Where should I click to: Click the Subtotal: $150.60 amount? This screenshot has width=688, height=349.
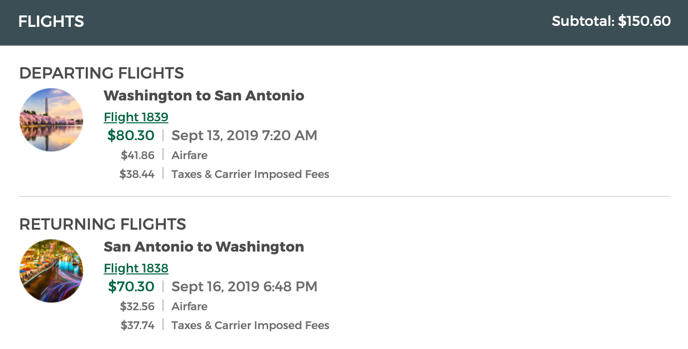tap(611, 21)
